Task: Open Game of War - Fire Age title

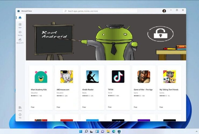Action: pos(143,90)
